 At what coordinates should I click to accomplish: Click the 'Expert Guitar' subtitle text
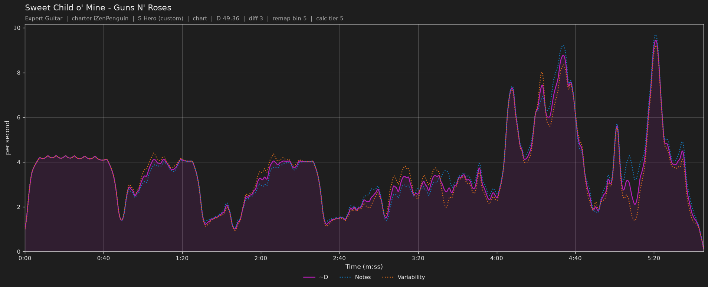point(44,18)
